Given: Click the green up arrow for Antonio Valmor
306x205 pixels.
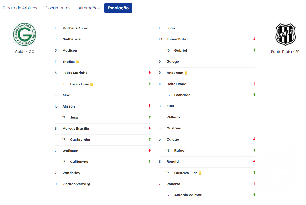Looking at the screenshot, I should (254, 195).
